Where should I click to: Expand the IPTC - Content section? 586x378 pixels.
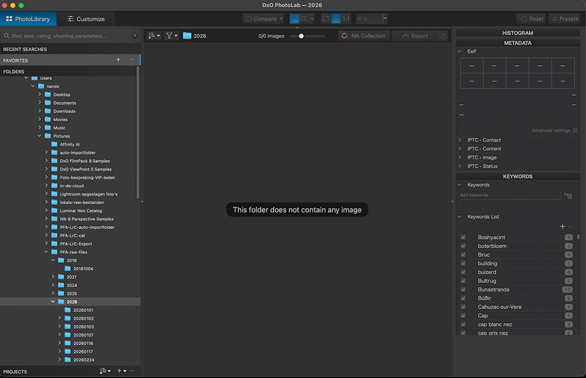pos(460,149)
